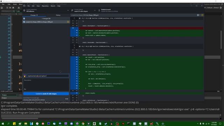
Task: Click the horizontal scrollbar of Output panel
Action: pyautogui.click(x=20, y=118)
